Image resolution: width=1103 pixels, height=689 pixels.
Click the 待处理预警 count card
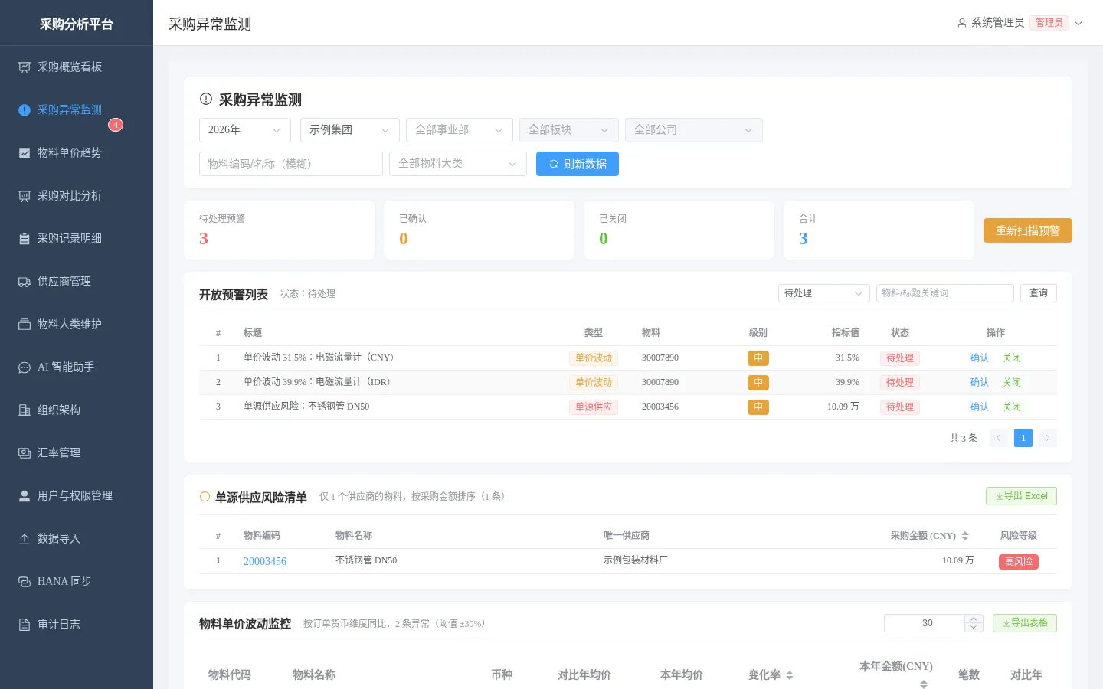[279, 230]
